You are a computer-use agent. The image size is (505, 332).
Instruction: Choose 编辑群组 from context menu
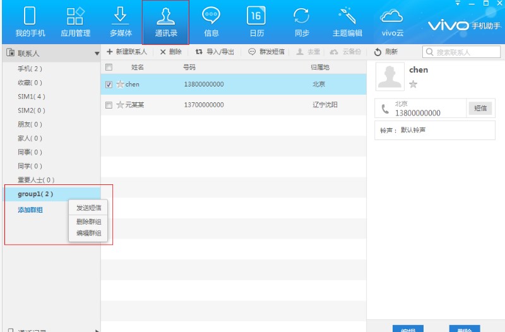[88, 233]
